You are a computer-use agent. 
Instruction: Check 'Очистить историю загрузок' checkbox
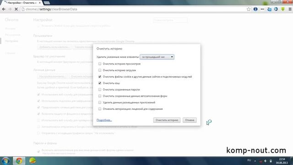pyautogui.click(x=100, y=70)
